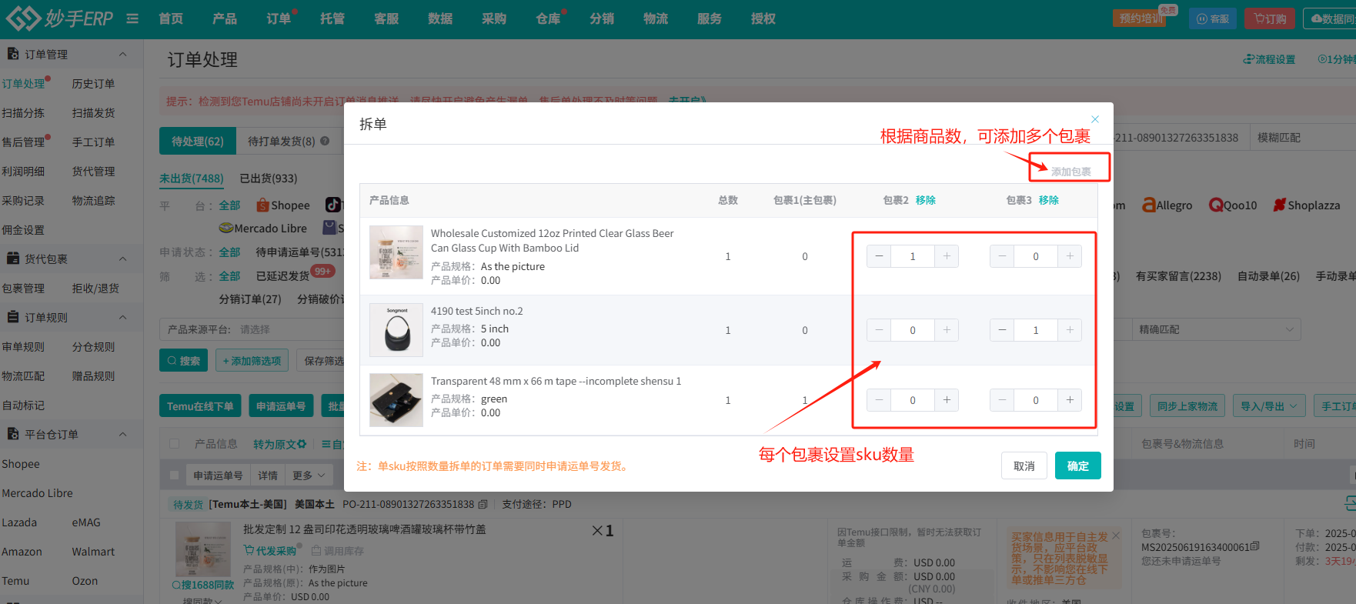Screen dimensions: 1356x604
Task: Click 包裹3 quantity field for 4190 test row
Action: tap(1036, 330)
